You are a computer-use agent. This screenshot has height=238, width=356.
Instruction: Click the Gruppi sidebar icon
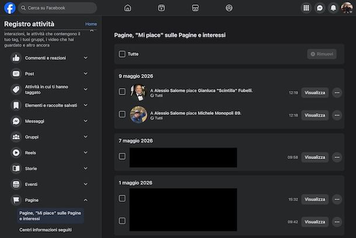[16, 137]
